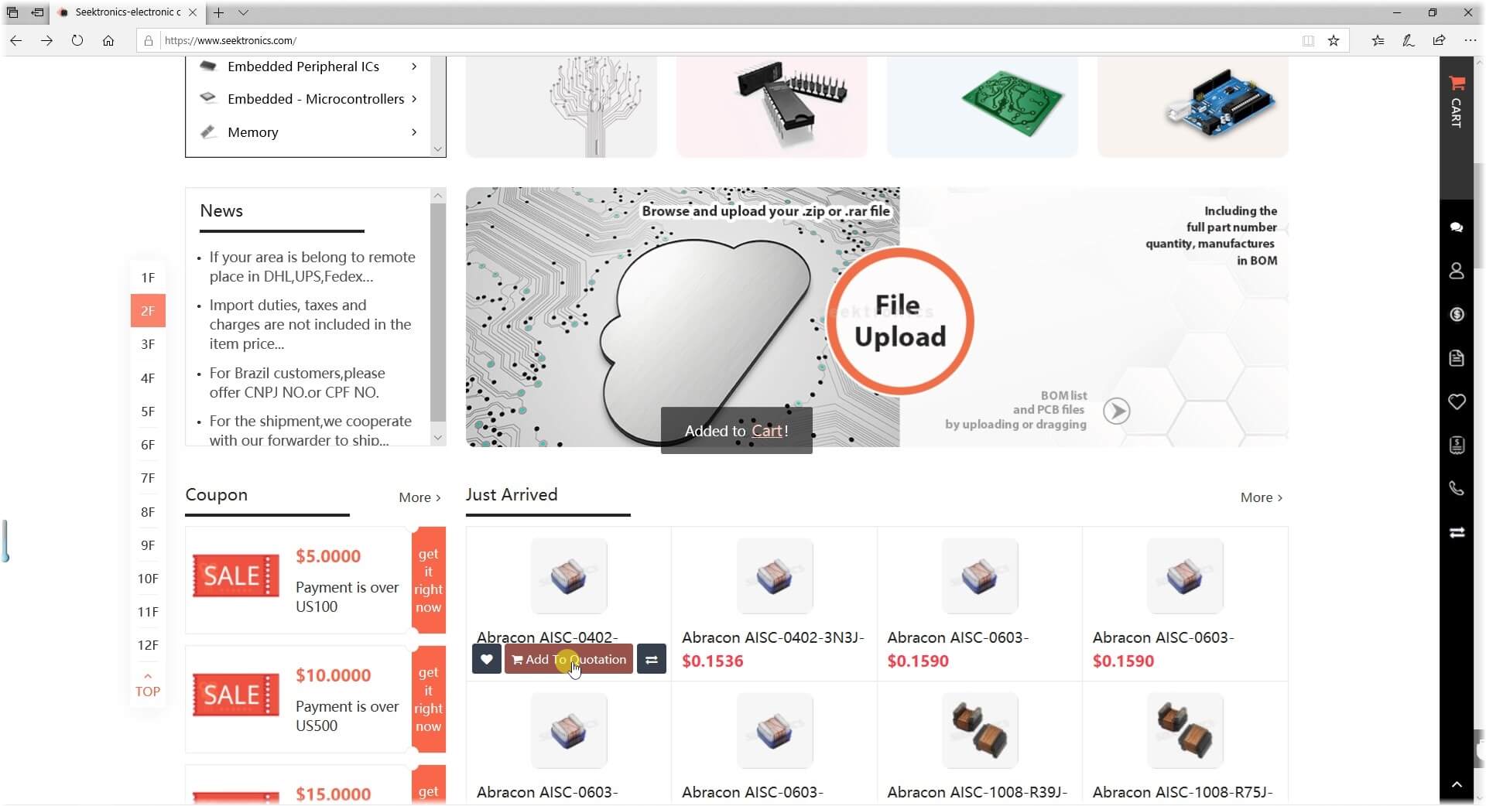
Task: Open the user account icon in sidebar
Action: click(x=1457, y=271)
